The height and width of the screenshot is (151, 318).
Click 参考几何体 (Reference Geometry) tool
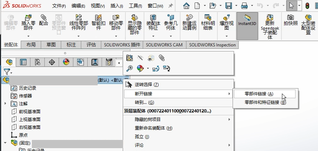pyautogui.click(x=171, y=22)
